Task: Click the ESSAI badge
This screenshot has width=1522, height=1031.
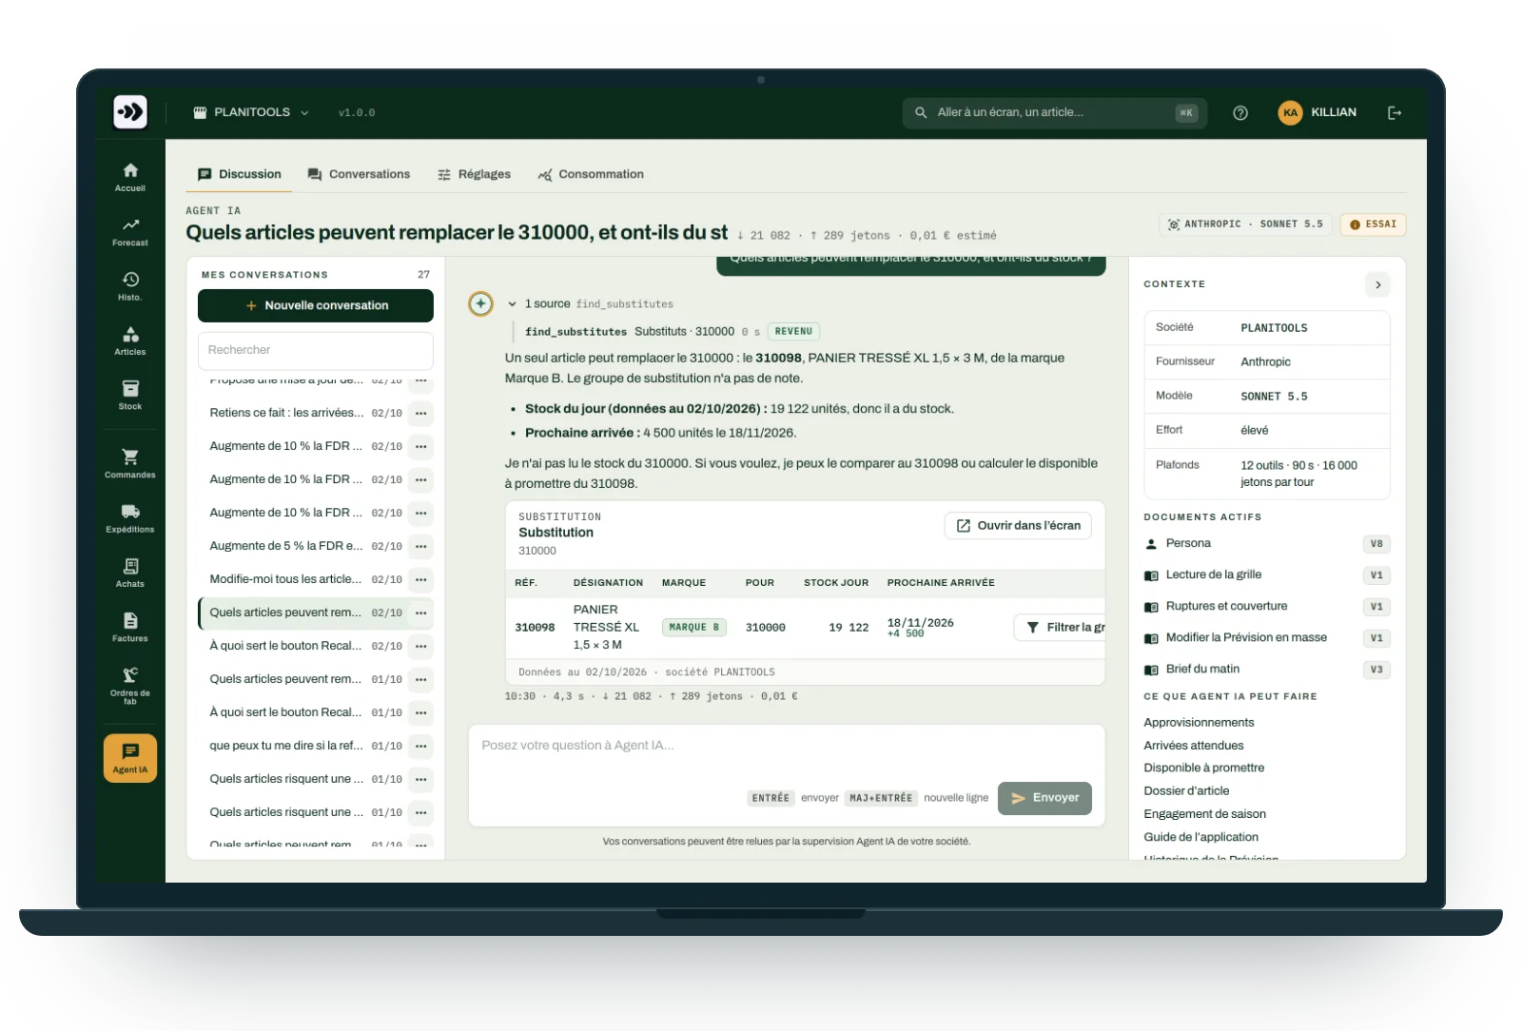Action: (1373, 224)
